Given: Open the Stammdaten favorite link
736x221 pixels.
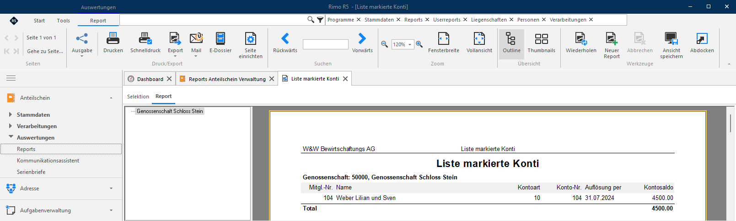Looking at the screenshot, I should [x=379, y=20].
